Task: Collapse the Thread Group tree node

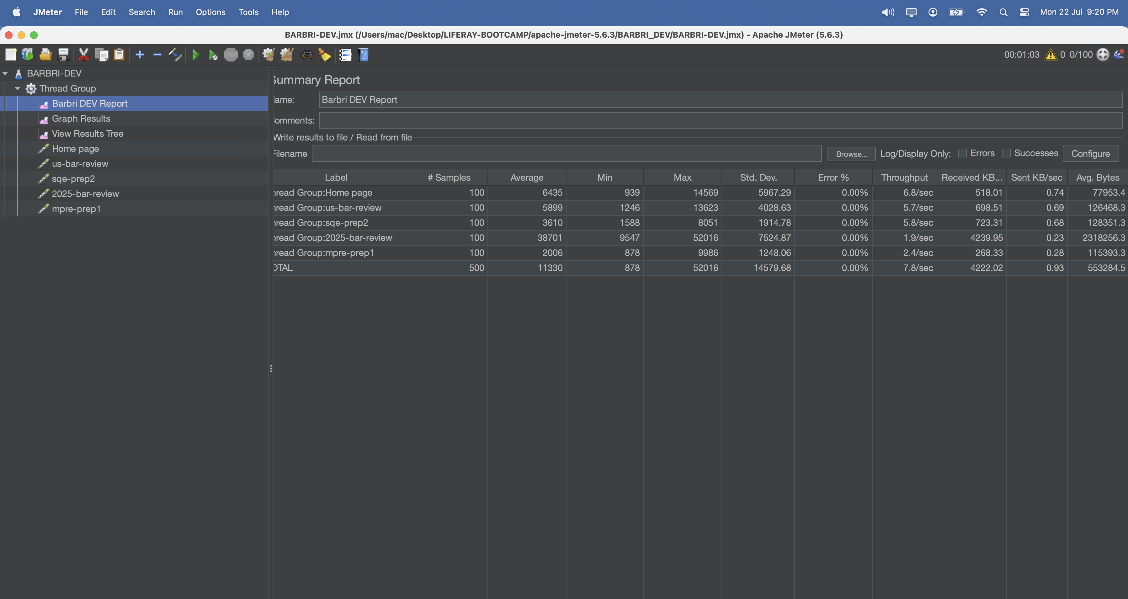Action: (x=18, y=88)
